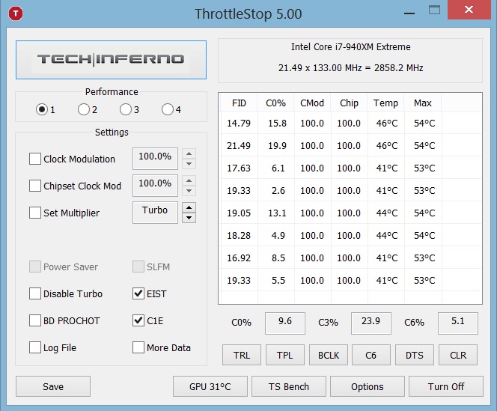Open the Options dialog
Screen dimensions: 497x411
point(368,386)
